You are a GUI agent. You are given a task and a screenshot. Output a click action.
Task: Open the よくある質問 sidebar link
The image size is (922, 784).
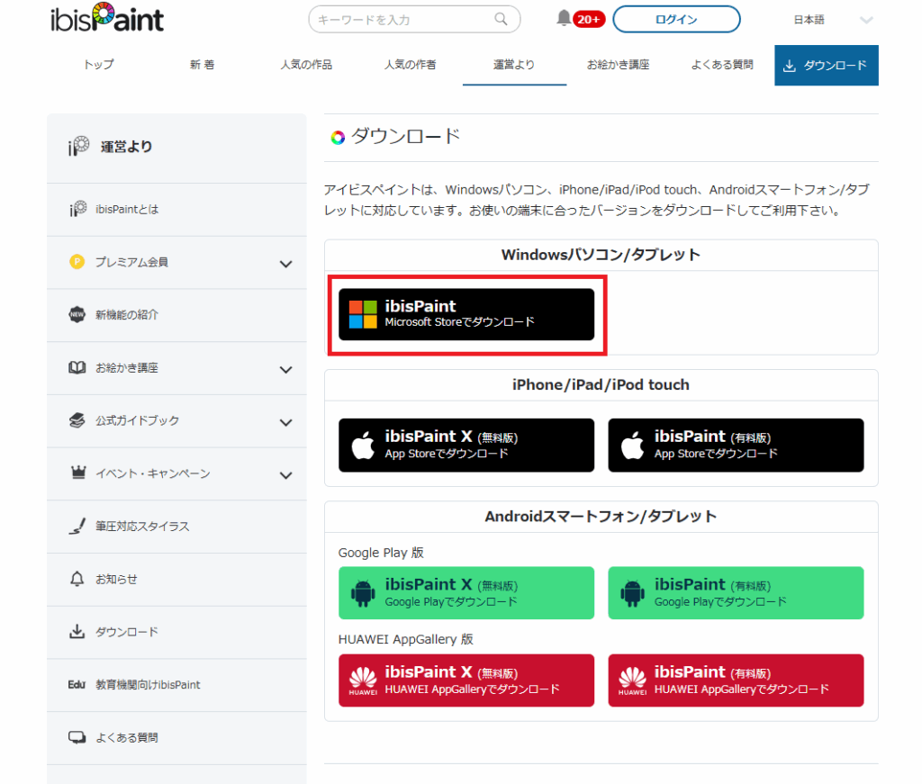176,738
